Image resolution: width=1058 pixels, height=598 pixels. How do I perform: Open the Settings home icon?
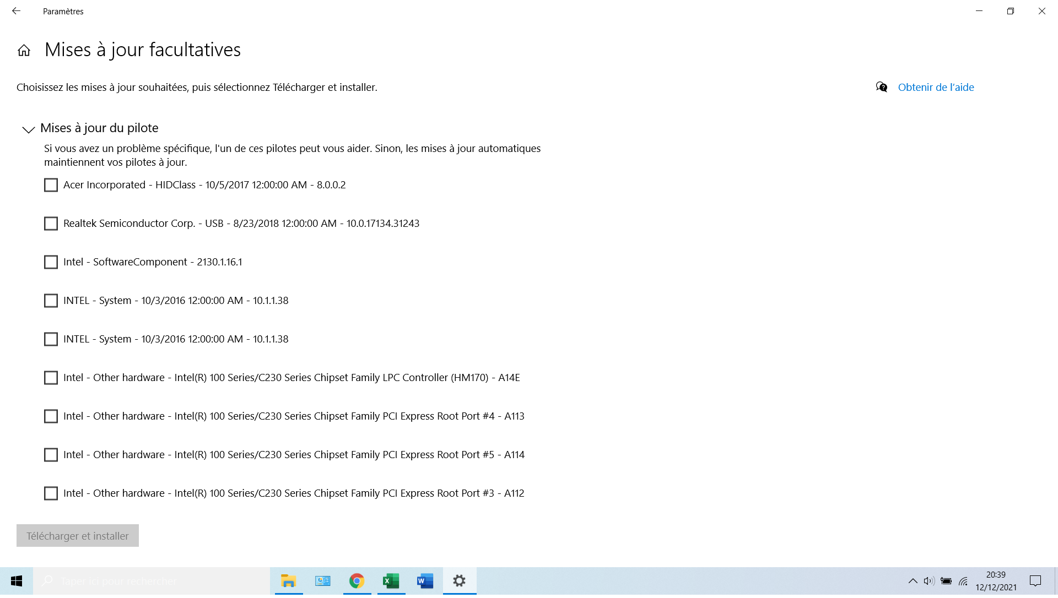point(24,51)
